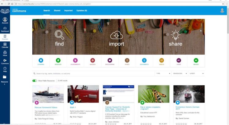This screenshot has width=229, height=125.
Task: Toggle Show Public Resources switch
Action: click(35, 81)
